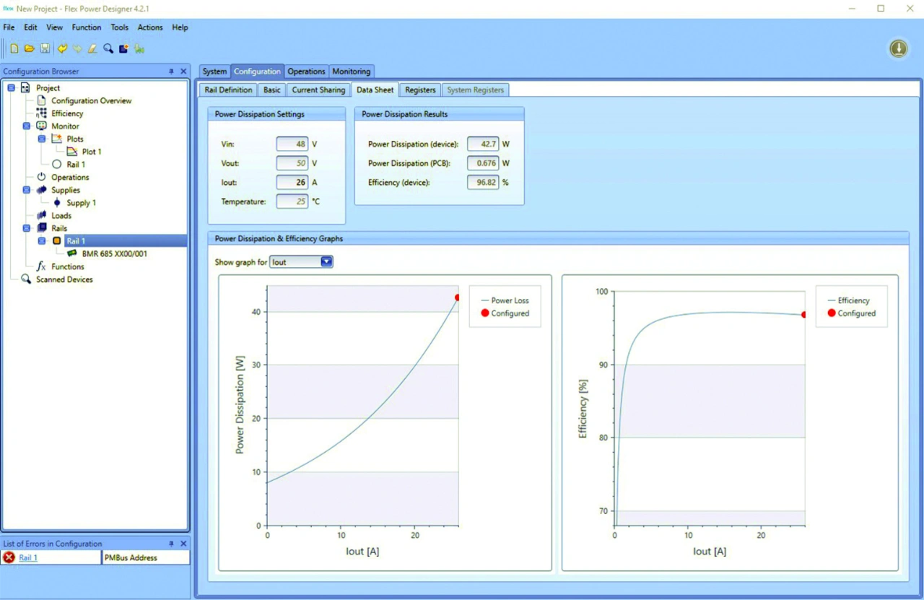Click the round download icon at top right
This screenshot has height=600, width=924.
[x=899, y=48]
